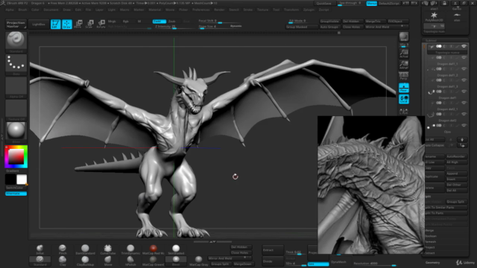Click the DynaMesh button

(338, 261)
